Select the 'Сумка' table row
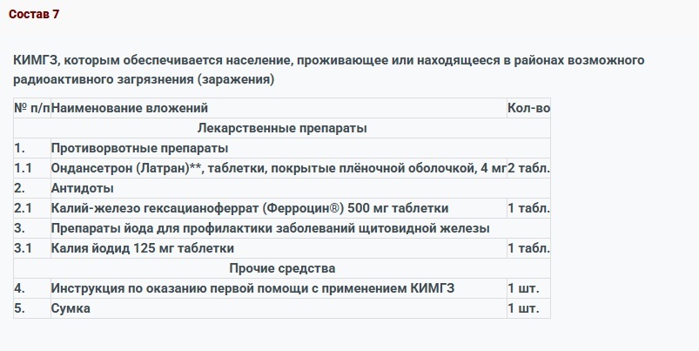This screenshot has width=699, height=351. [x=282, y=308]
